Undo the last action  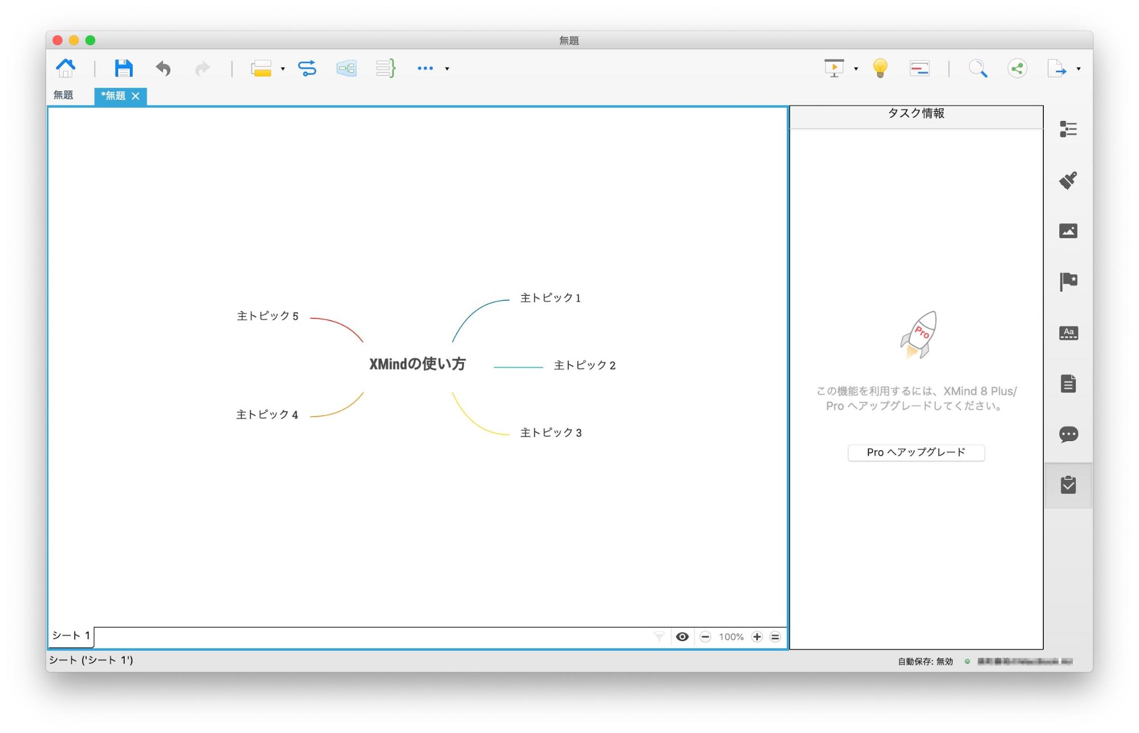(x=164, y=68)
